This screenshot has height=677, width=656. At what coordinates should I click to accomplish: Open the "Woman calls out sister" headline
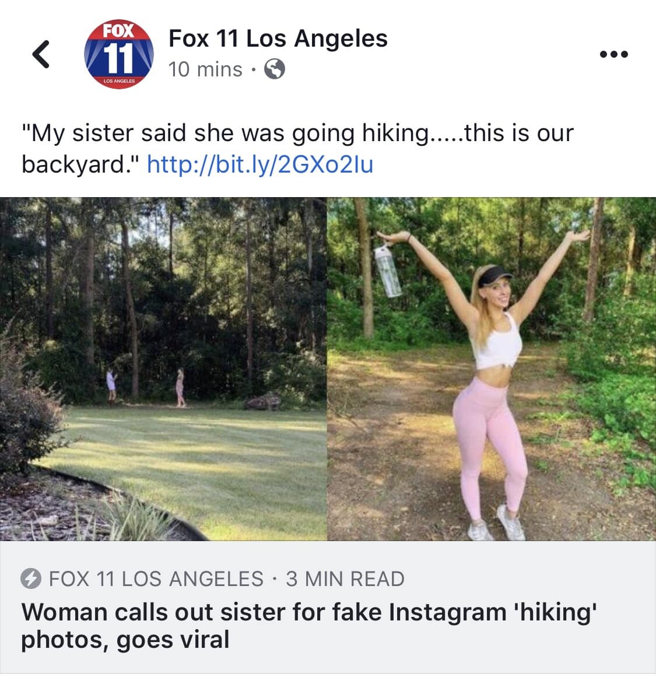click(x=309, y=612)
